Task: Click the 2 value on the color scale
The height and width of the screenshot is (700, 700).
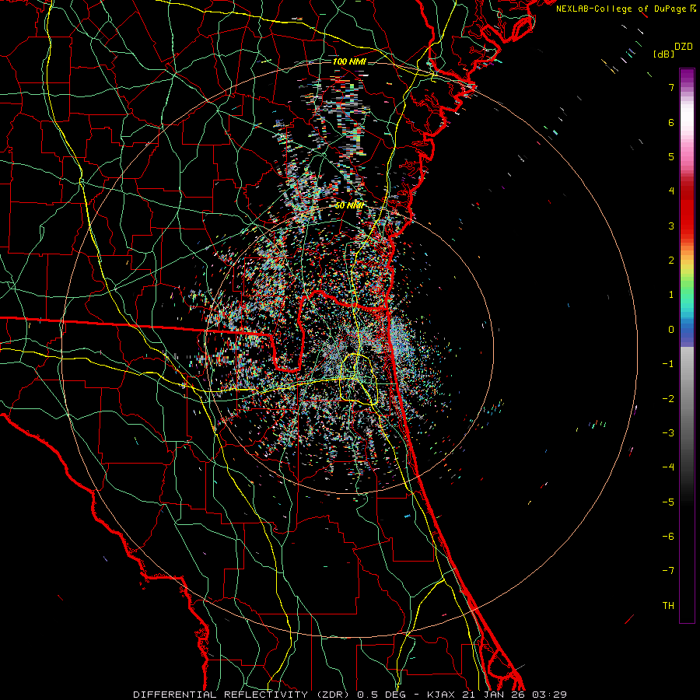Action: pos(671,261)
